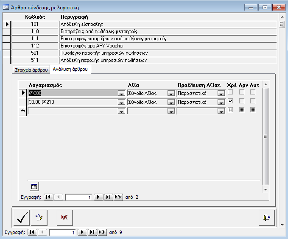Click the form view icon under the grid

34,186
